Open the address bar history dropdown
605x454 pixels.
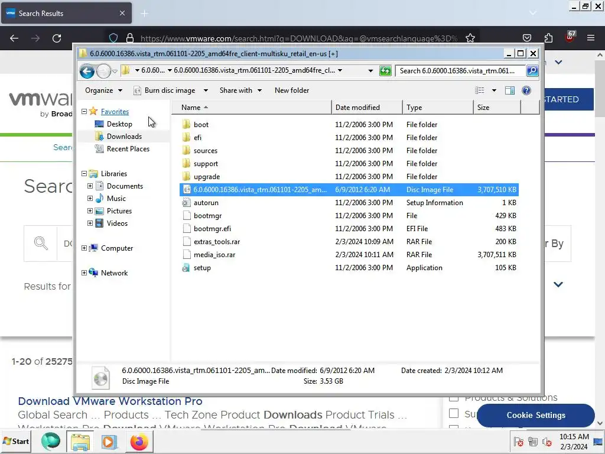(x=370, y=71)
